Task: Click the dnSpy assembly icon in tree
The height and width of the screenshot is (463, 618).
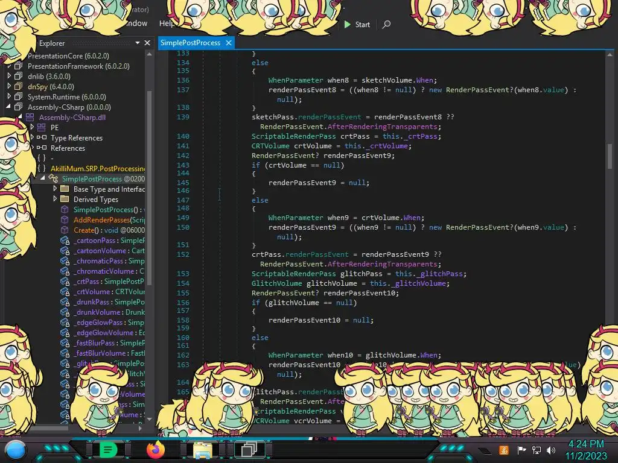Action: [19, 86]
